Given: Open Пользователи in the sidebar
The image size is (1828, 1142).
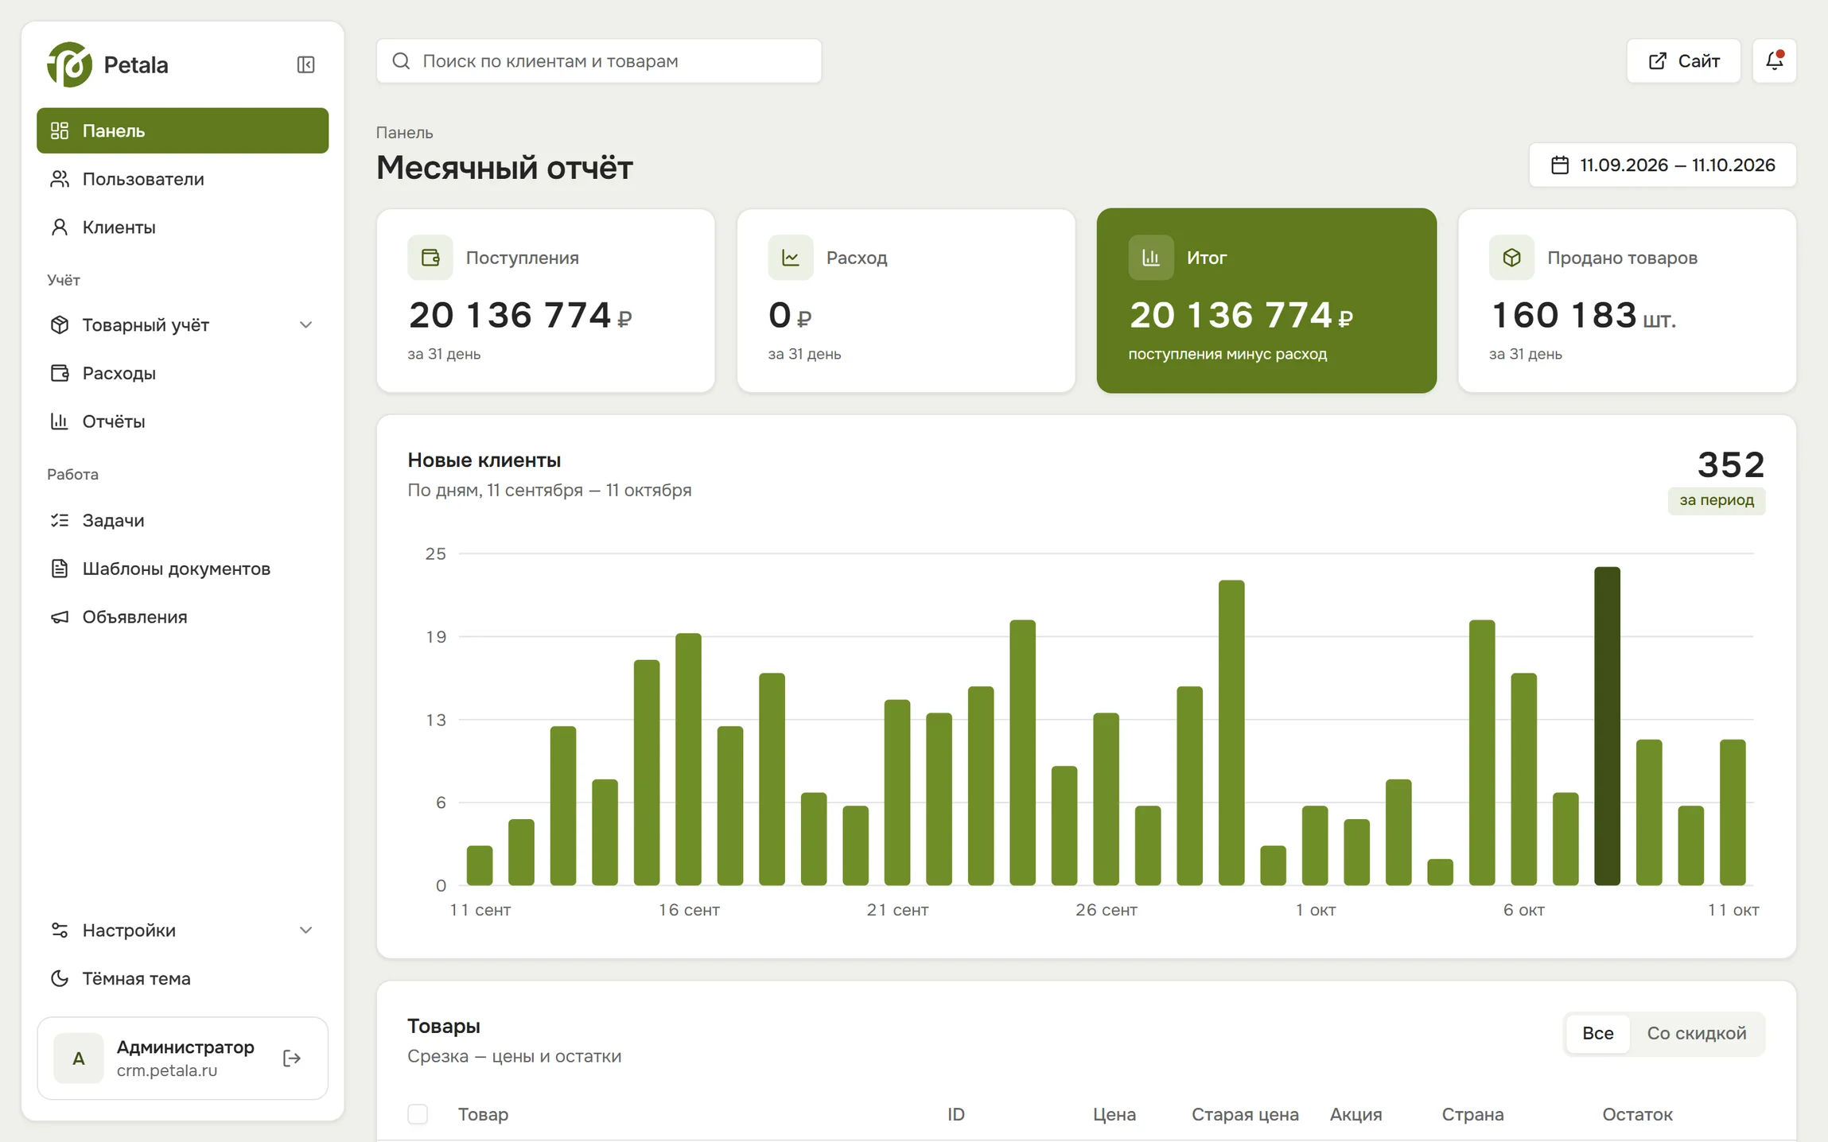Looking at the screenshot, I should [182, 179].
